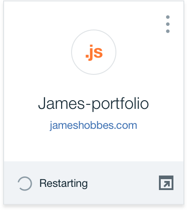This screenshot has height=210, width=187.
Task: Visit the jameshobbes.com link
Action: [93, 126]
